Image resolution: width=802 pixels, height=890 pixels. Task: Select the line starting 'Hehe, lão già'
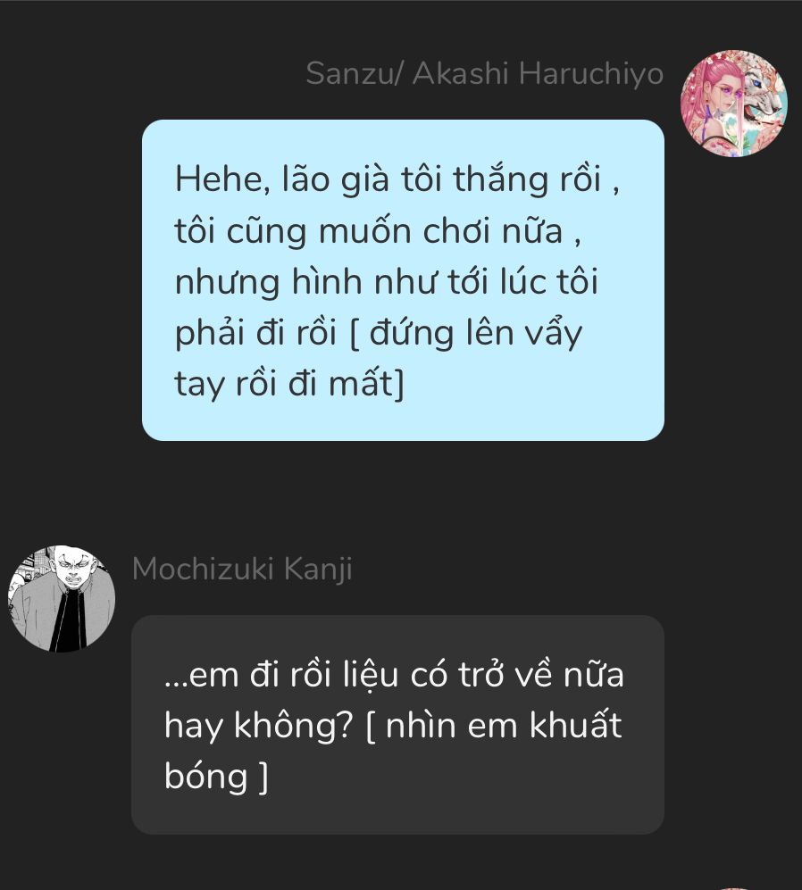coord(397,179)
